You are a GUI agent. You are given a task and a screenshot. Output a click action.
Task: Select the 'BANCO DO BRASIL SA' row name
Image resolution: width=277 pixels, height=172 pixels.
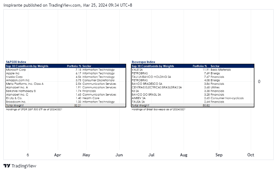point(146,95)
